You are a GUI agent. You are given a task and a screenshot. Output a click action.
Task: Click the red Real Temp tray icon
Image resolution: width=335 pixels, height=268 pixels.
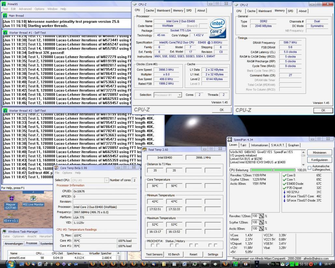(311, 264)
